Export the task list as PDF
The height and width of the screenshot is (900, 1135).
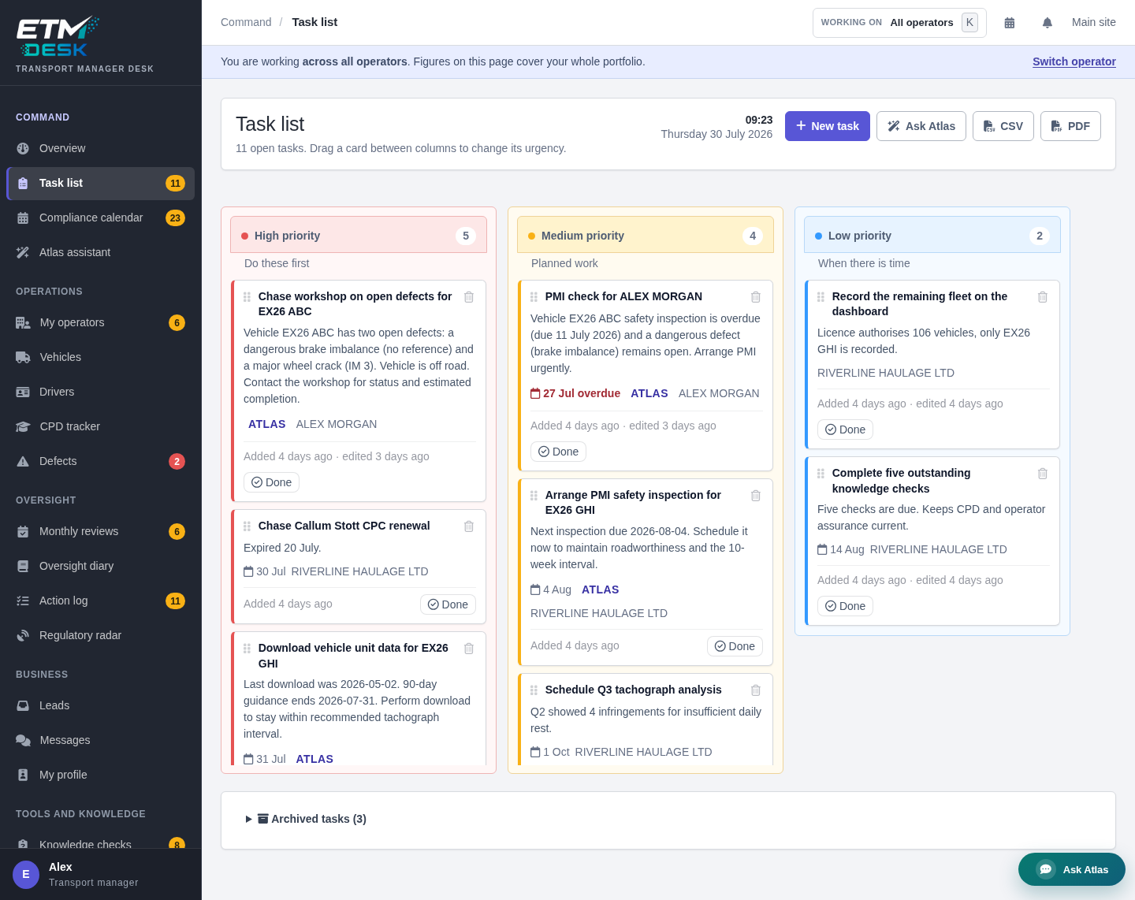click(x=1070, y=126)
